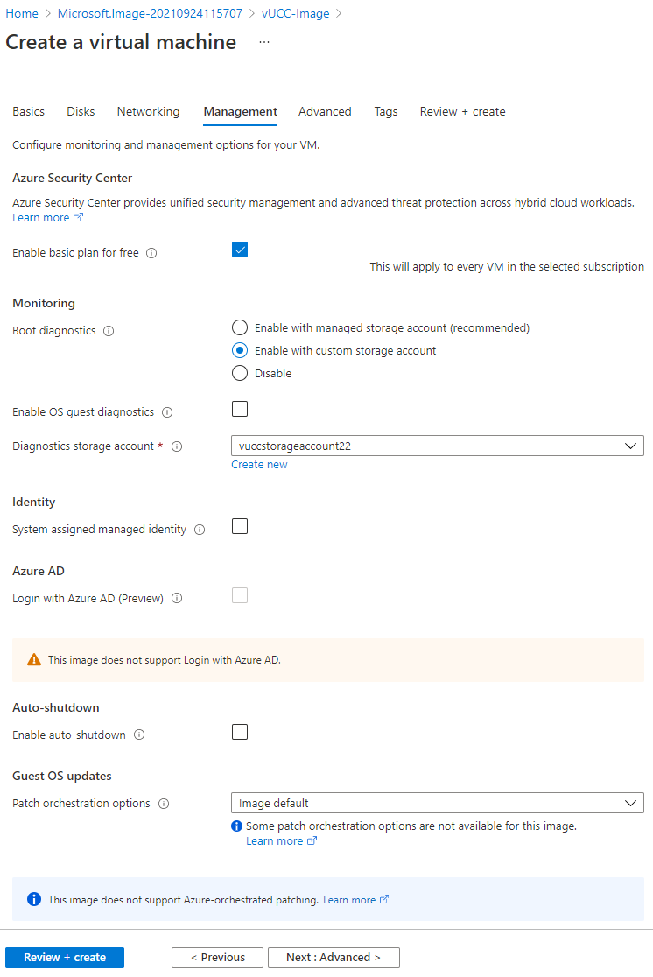Click the blue Review + create button
Viewport: 653px width, 977px height.
(65, 958)
